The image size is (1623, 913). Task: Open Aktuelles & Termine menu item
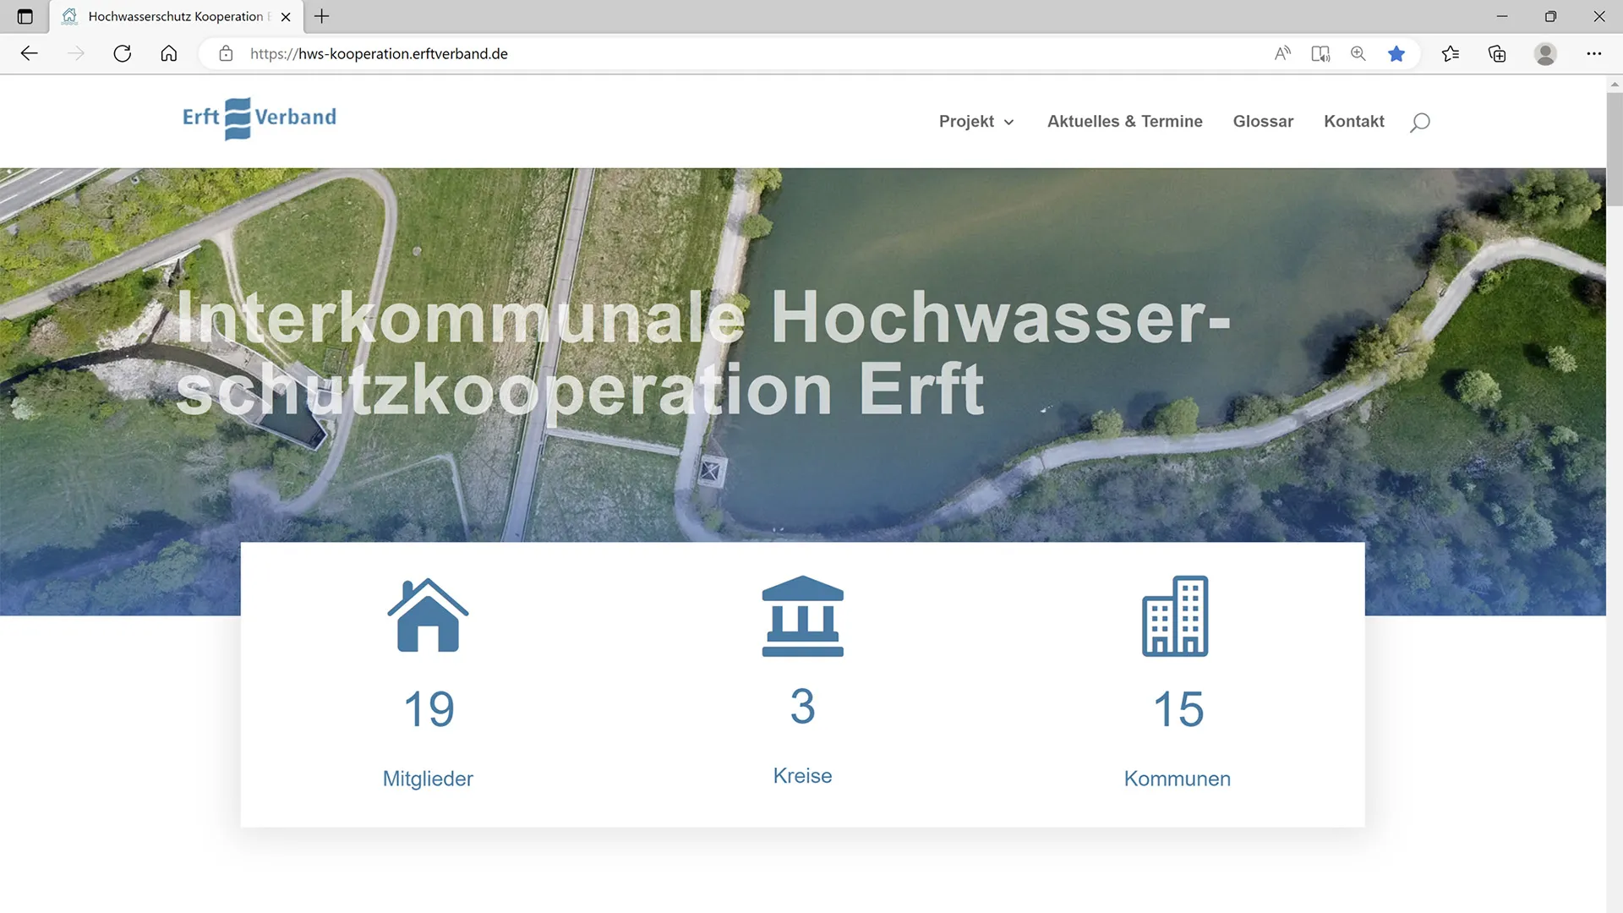[x=1124, y=122]
